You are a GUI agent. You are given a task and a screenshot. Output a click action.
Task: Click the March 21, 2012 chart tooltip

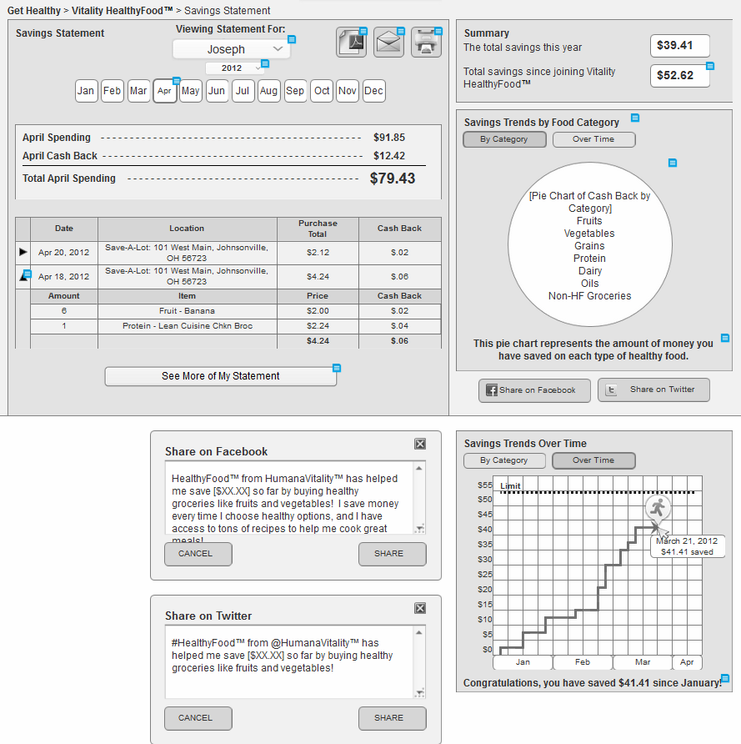(x=687, y=546)
